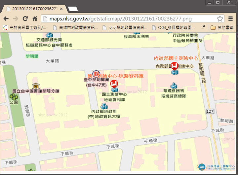Close the 2013012216170023627 tab
The width and height of the screenshot is (238, 175).
click(x=61, y=9)
